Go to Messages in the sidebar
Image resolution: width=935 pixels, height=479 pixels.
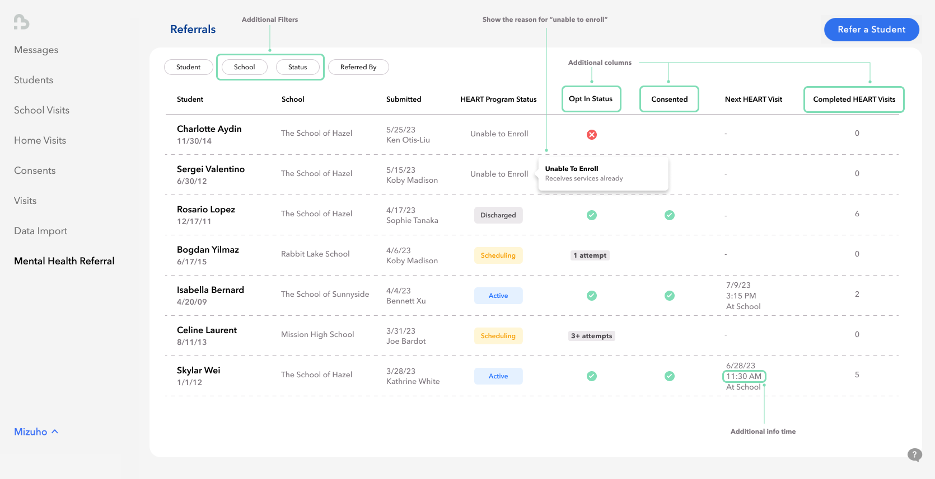point(36,50)
